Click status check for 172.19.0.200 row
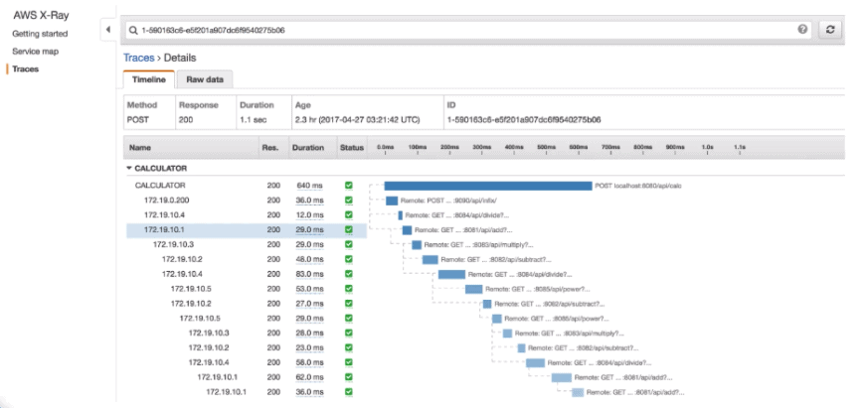Image resolution: width=863 pixels, height=408 pixels. click(348, 201)
